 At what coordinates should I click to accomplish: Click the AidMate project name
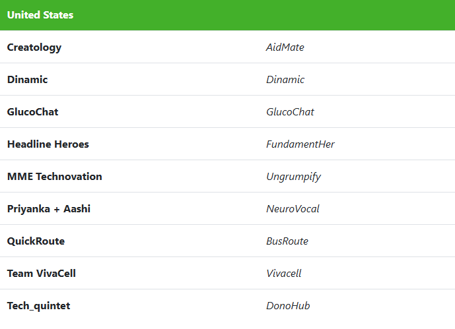pos(285,47)
